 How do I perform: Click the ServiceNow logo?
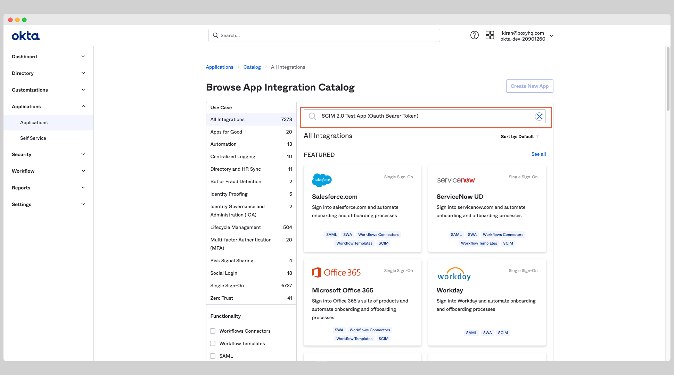[x=456, y=180]
